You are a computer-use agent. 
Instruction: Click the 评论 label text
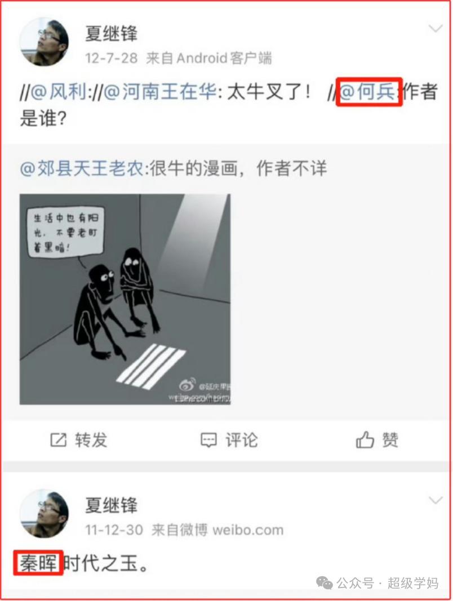(242, 440)
